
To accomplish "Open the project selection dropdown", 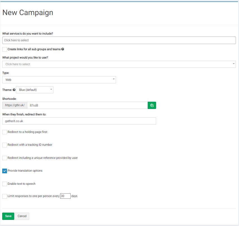I will 119,64.
